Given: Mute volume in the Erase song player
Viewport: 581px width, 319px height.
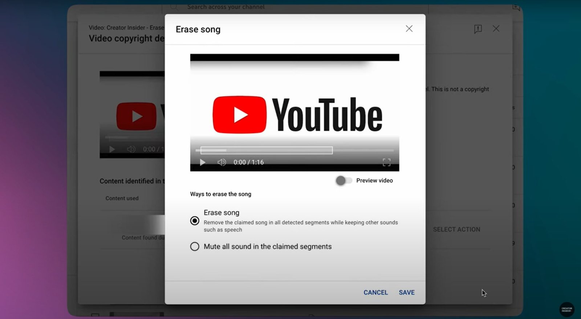Looking at the screenshot, I should 222,162.
